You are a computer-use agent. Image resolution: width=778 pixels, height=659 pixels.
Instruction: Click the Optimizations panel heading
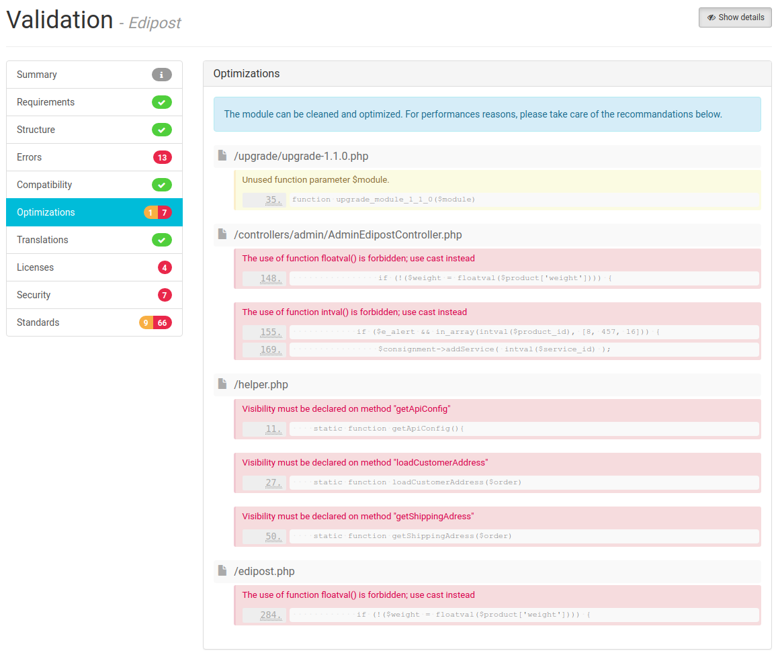pos(247,73)
